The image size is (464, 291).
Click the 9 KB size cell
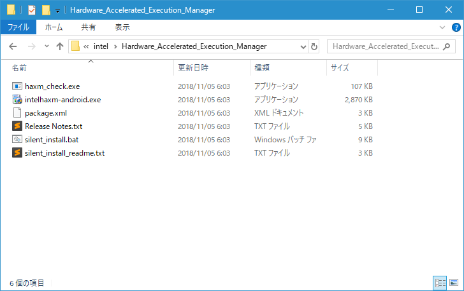click(365, 139)
